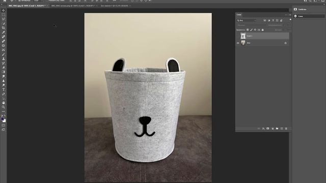Change the screen mode

[x=4, y=130]
